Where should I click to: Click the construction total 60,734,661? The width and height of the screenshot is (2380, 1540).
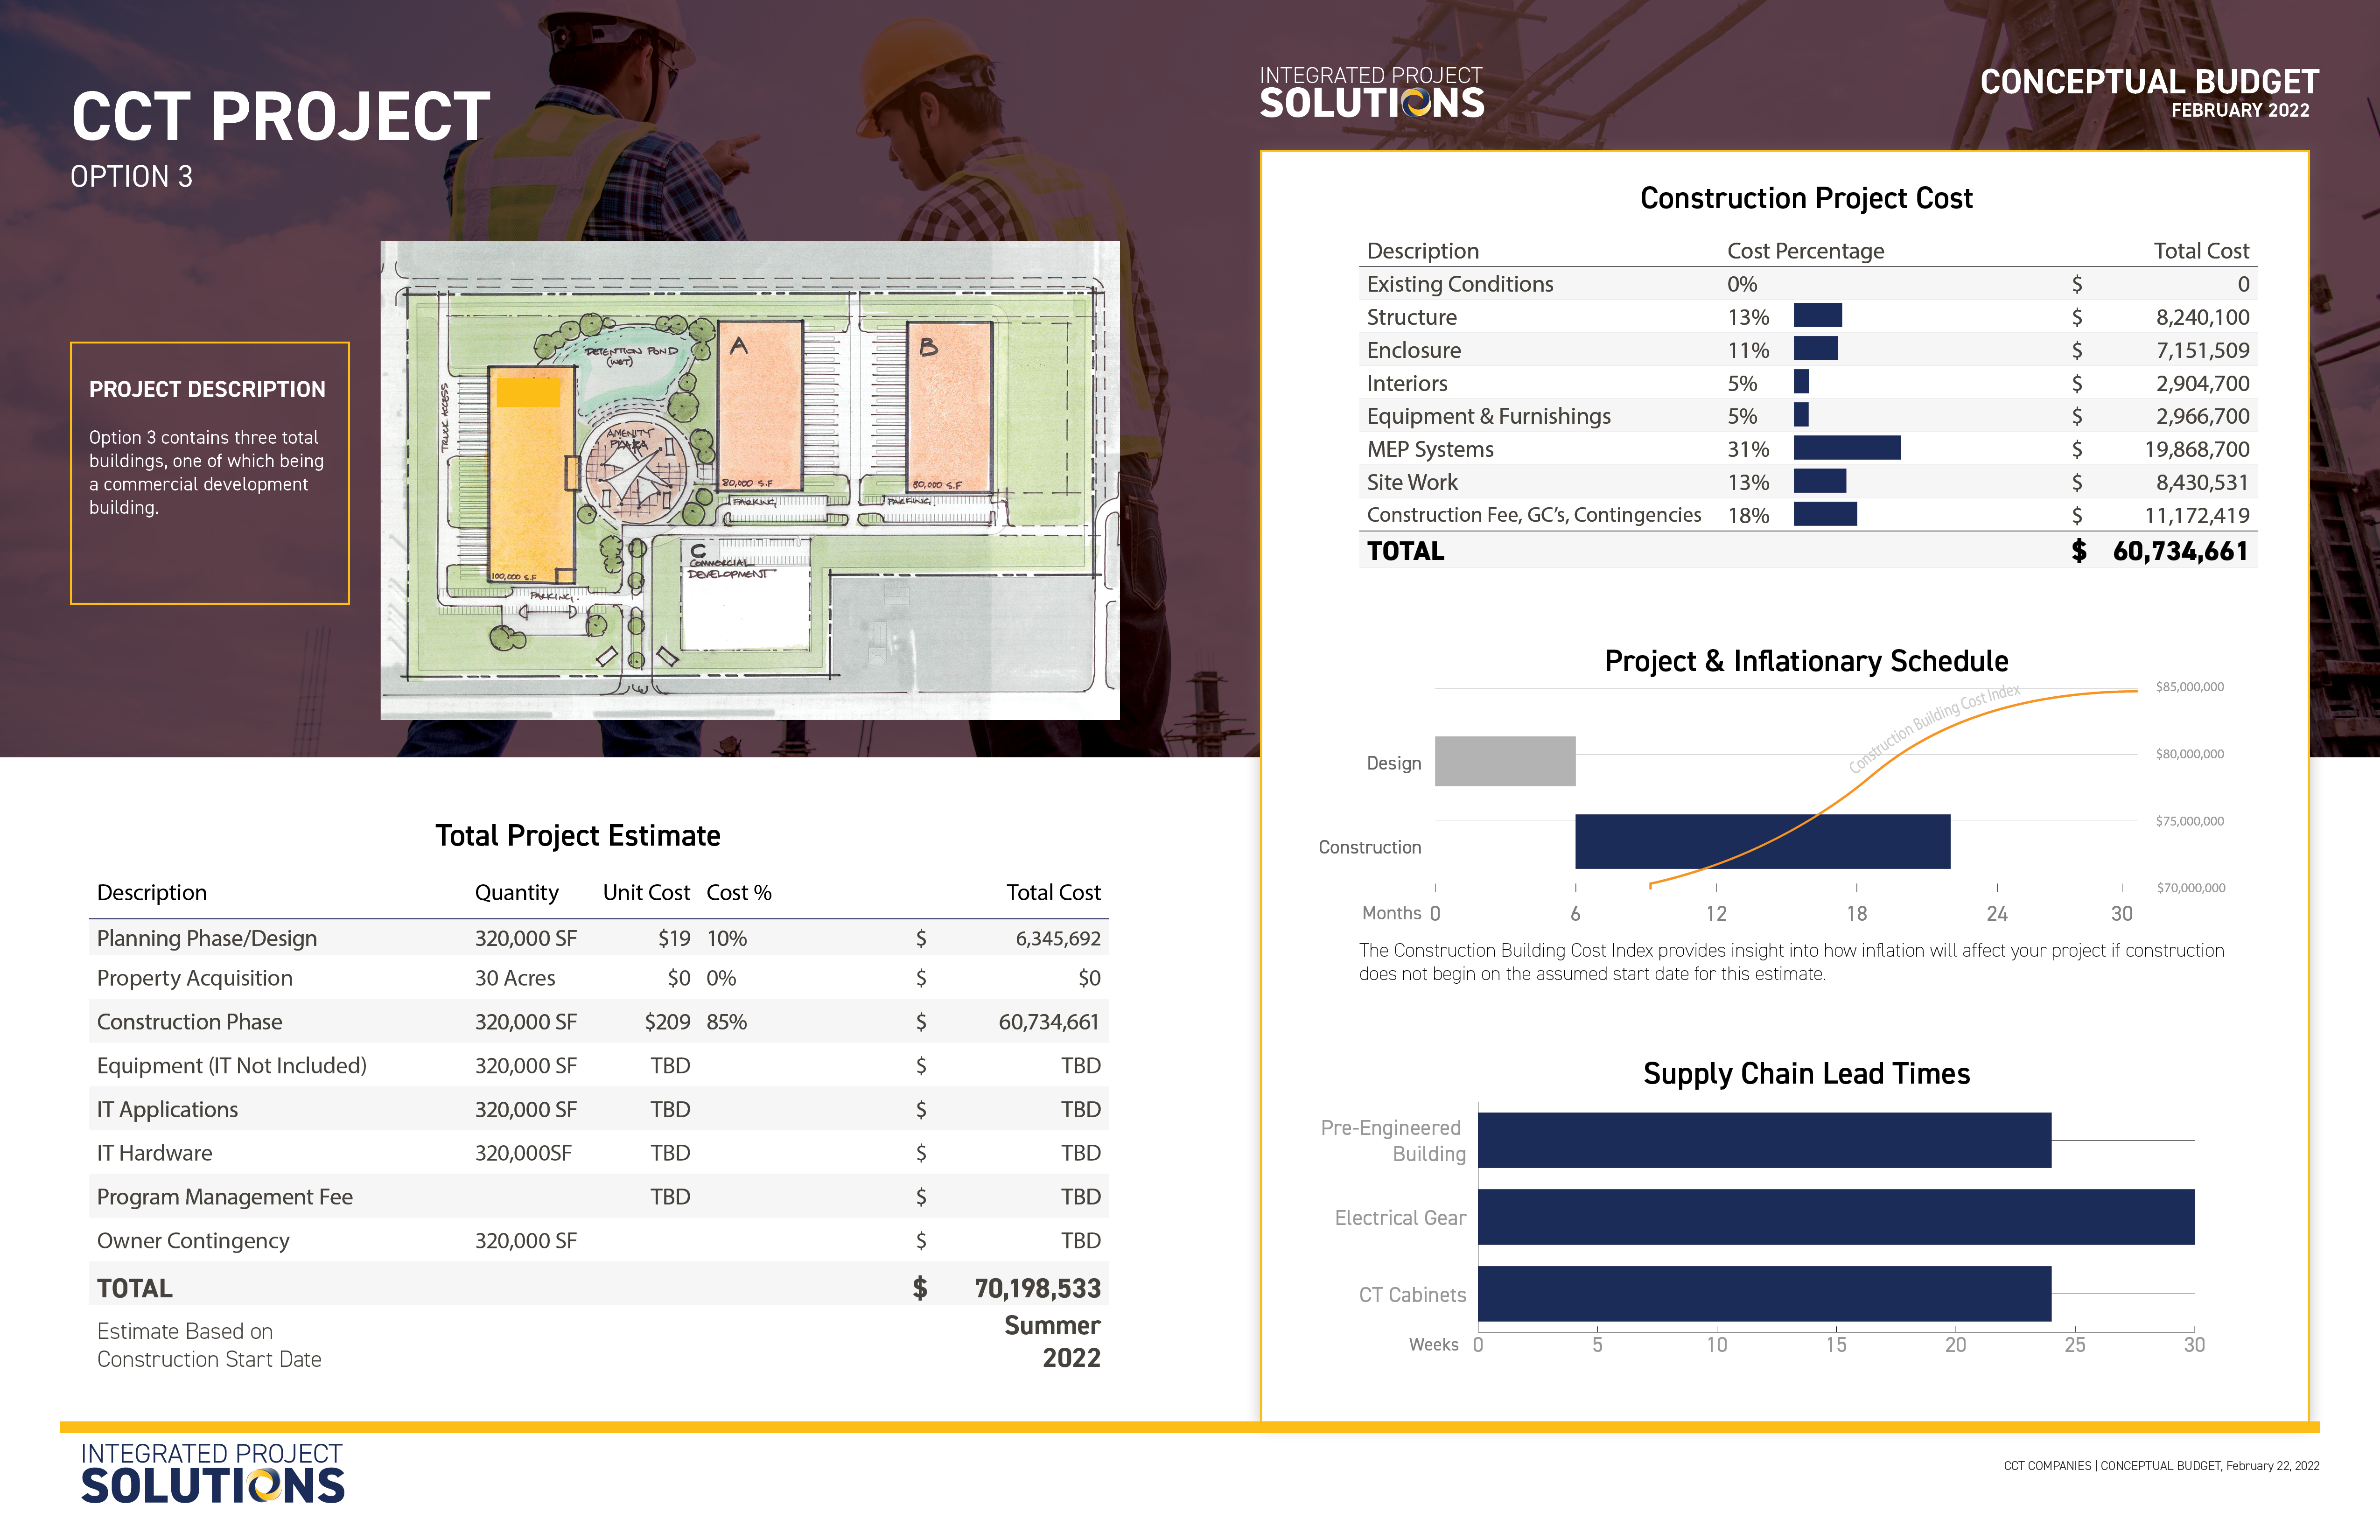point(2180,551)
